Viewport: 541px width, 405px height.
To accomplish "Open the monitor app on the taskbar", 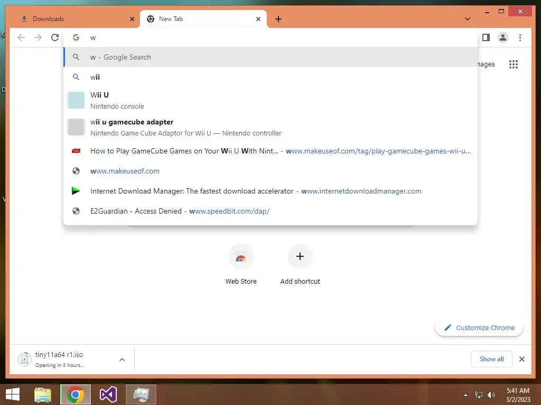I will point(141,394).
